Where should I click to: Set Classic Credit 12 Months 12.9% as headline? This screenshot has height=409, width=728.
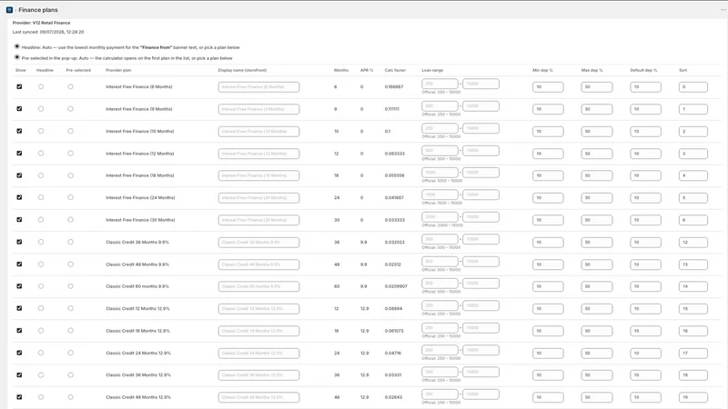click(41, 308)
